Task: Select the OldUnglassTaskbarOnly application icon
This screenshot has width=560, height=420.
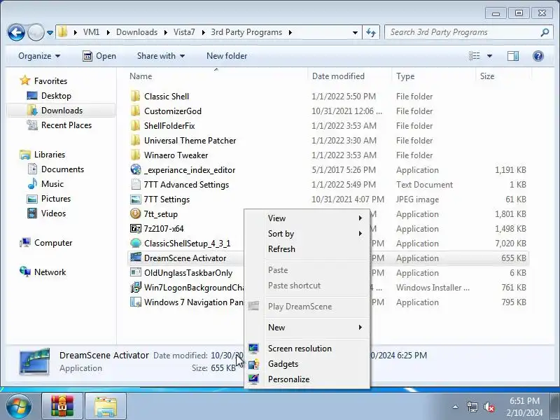Action: (x=136, y=272)
